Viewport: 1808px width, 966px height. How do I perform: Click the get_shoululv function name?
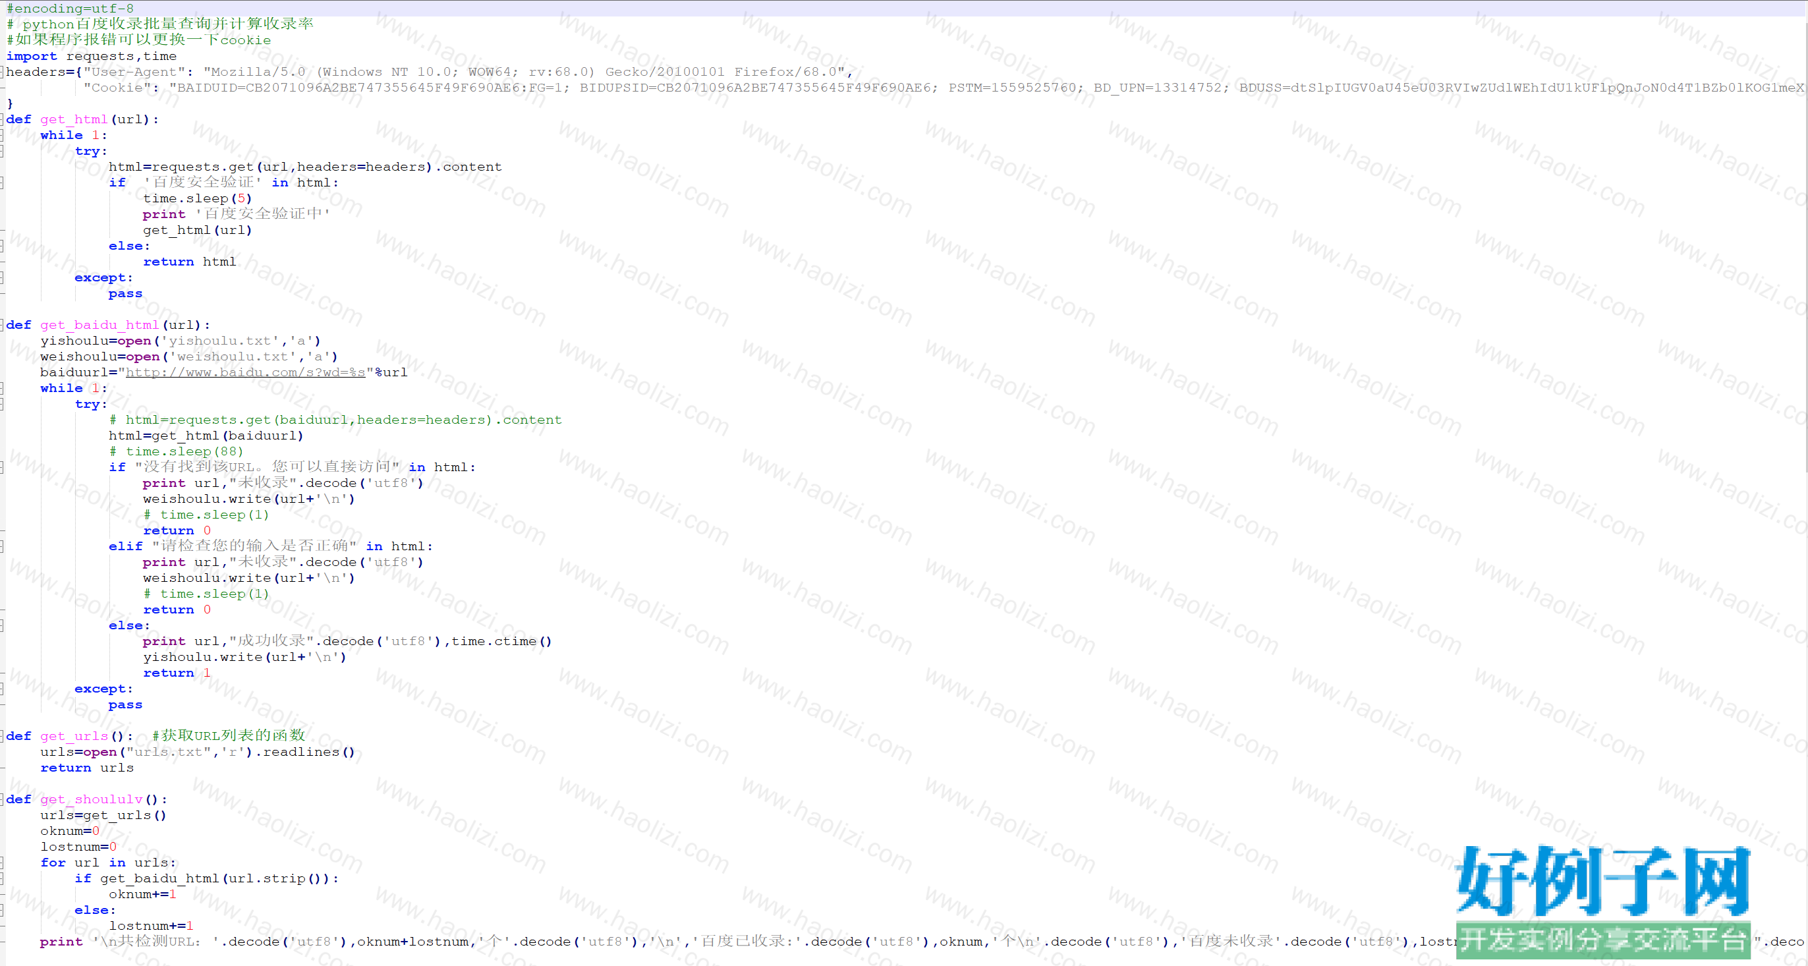click(x=91, y=799)
